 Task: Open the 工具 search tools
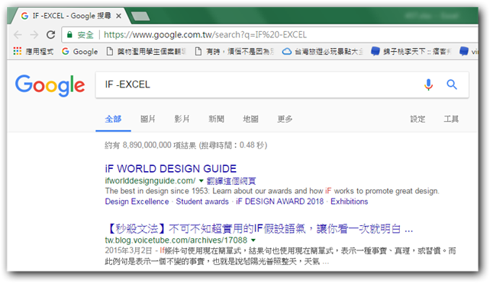click(451, 119)
